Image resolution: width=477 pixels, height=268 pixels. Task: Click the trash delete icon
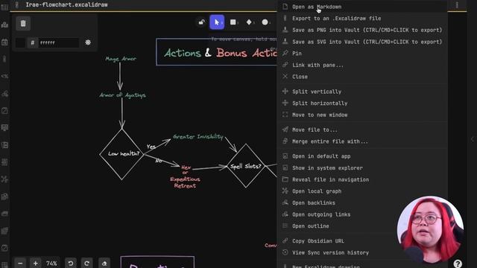23,24
